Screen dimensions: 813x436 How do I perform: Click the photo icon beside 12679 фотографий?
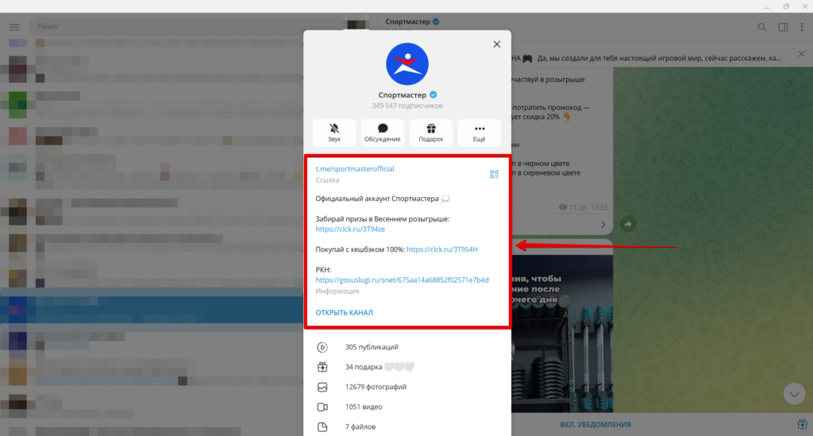[322, 388]
